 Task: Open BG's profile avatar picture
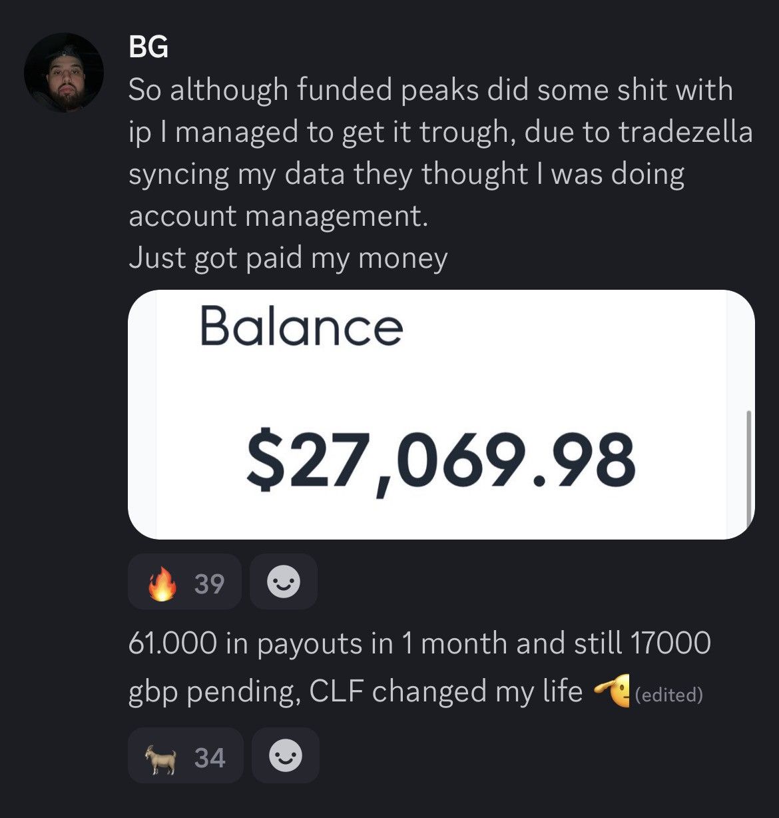click(64, 73)
